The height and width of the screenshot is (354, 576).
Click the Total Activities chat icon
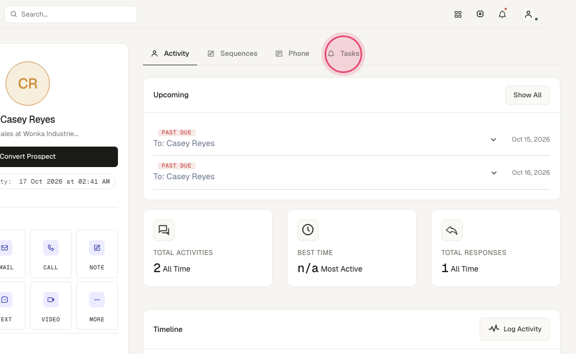click(164, 230)
